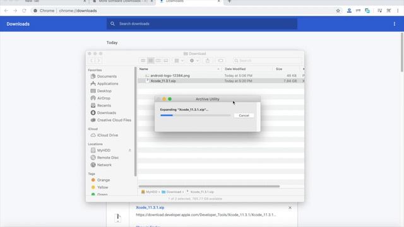
Task: Go forward in Finder window
Action: coord(98,61)
